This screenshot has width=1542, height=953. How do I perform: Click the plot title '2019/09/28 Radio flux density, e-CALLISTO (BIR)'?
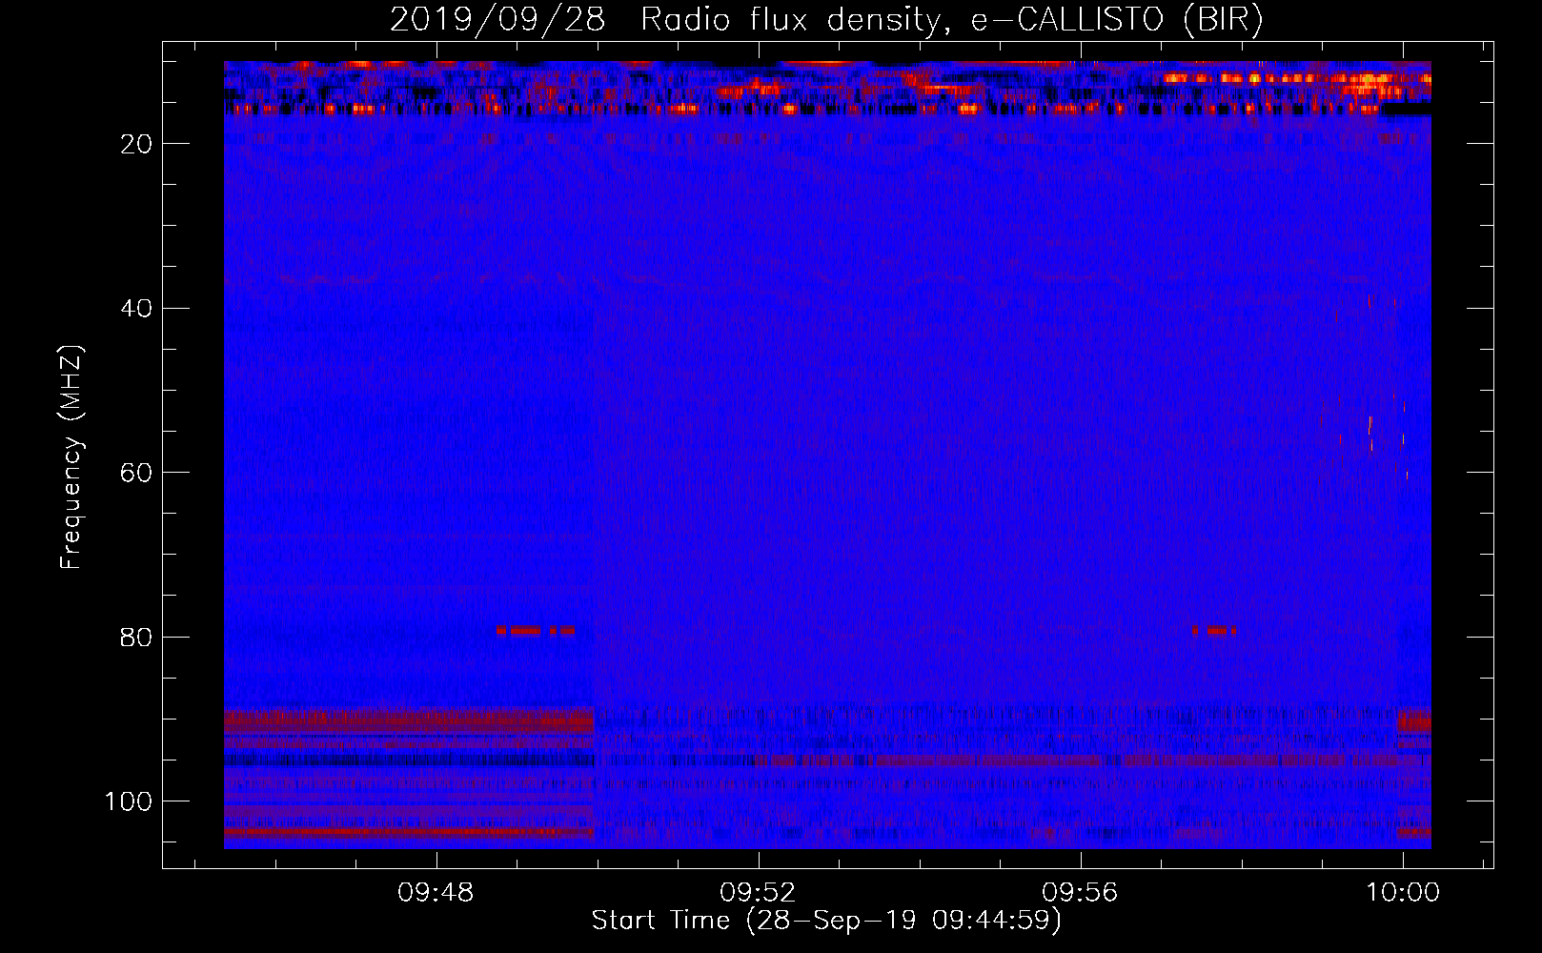coord(826,19)
